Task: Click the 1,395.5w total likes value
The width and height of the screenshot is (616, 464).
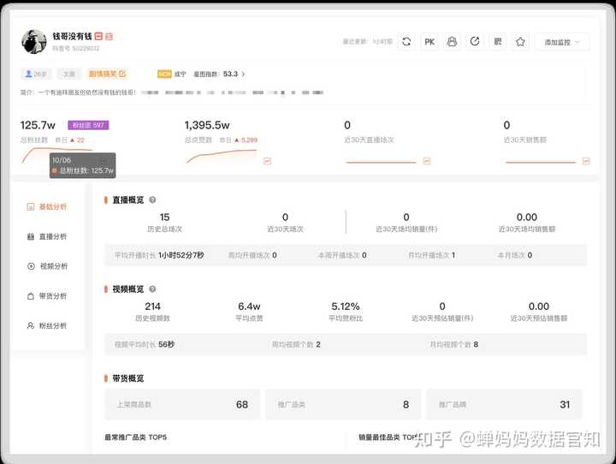Action: (x=207, y=125)
